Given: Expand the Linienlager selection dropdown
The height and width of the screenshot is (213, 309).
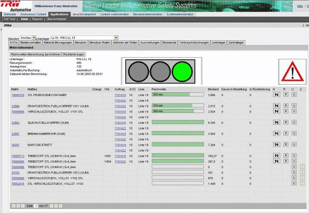Looking at the screenshot, I should click(x=116, y=38).
